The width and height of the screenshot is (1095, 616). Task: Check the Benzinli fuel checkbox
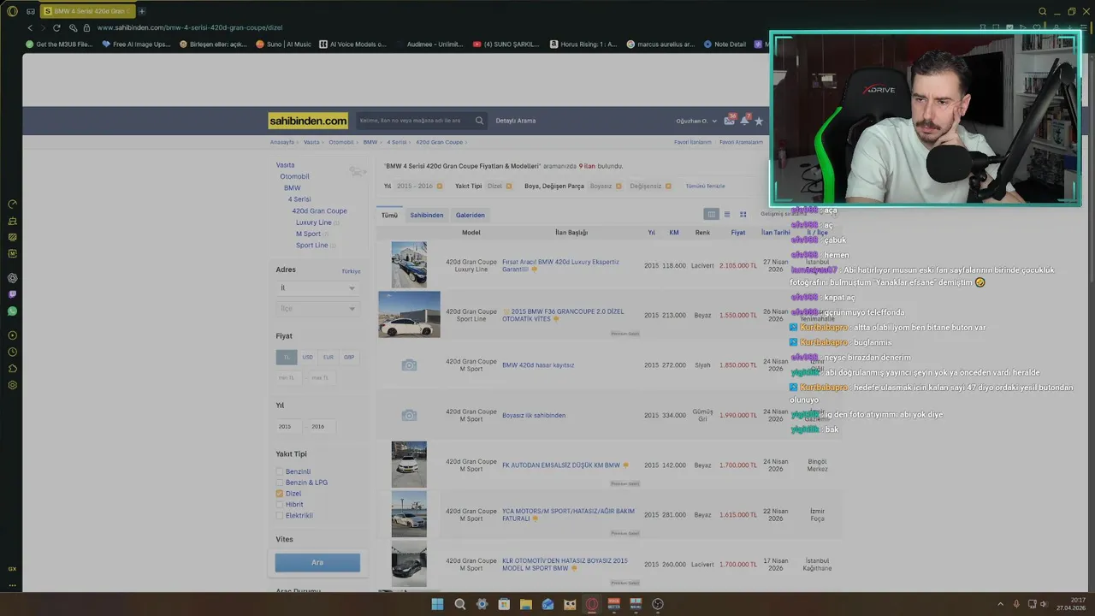(x=280, y=471)
